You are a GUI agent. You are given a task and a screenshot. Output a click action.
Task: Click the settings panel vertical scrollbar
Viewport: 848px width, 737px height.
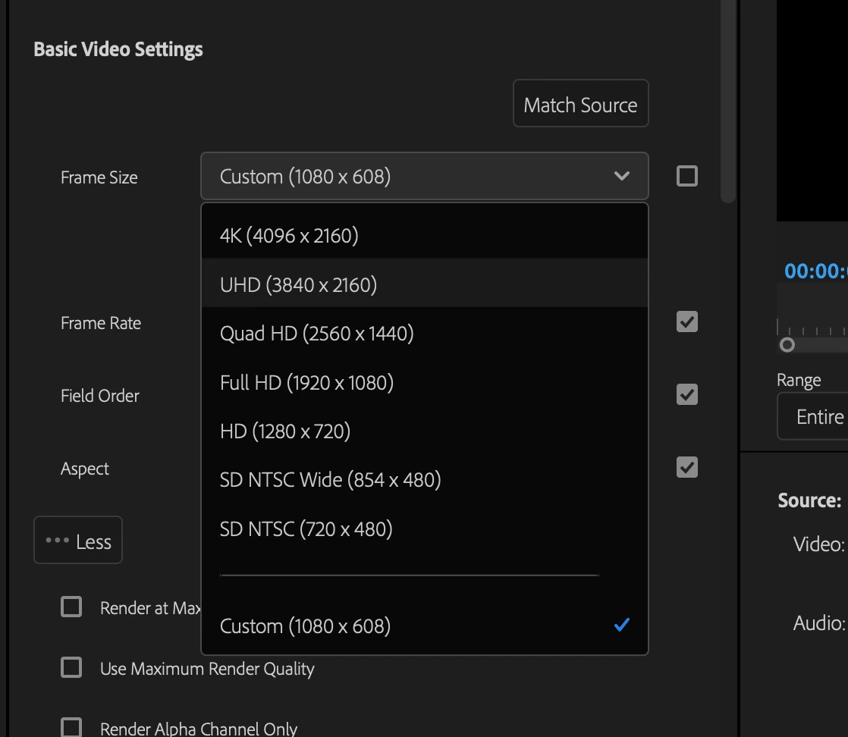[728, 101]
